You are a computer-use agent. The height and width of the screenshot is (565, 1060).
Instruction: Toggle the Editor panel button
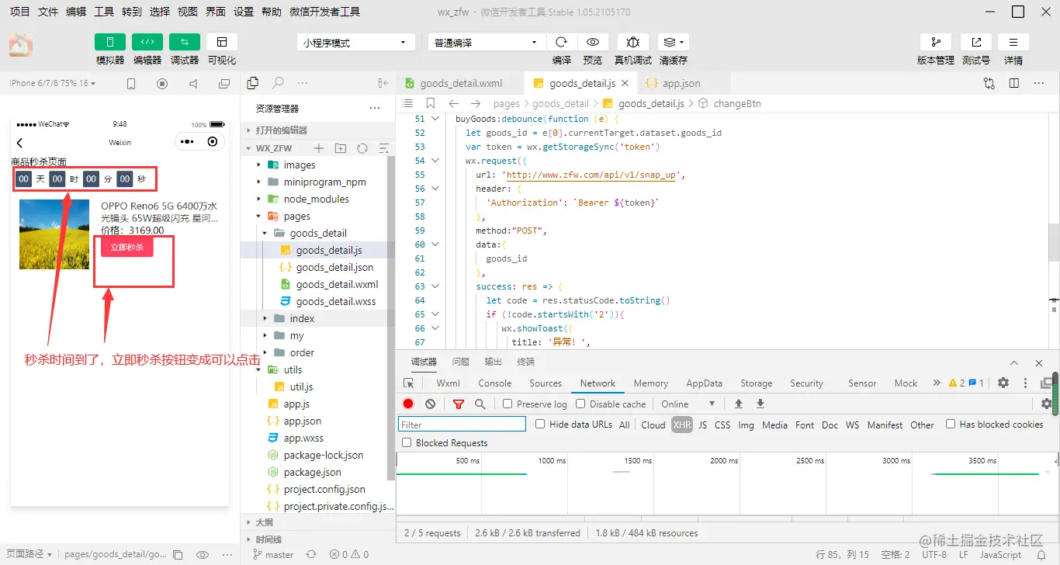(x=147, y=42)
